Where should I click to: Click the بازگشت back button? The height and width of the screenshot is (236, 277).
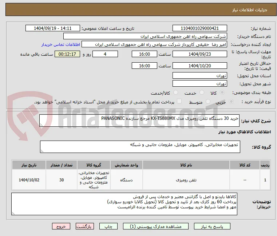[x=85, y=226]
